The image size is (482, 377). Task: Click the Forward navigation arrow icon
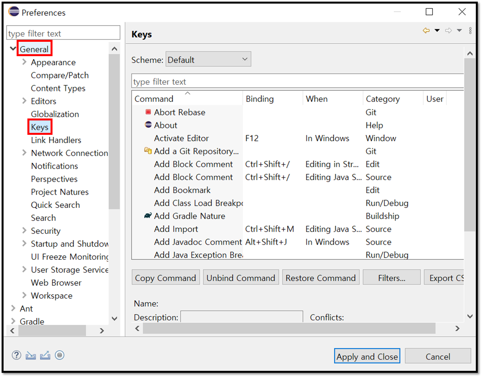pyautogui.click(x=448, y=30)
